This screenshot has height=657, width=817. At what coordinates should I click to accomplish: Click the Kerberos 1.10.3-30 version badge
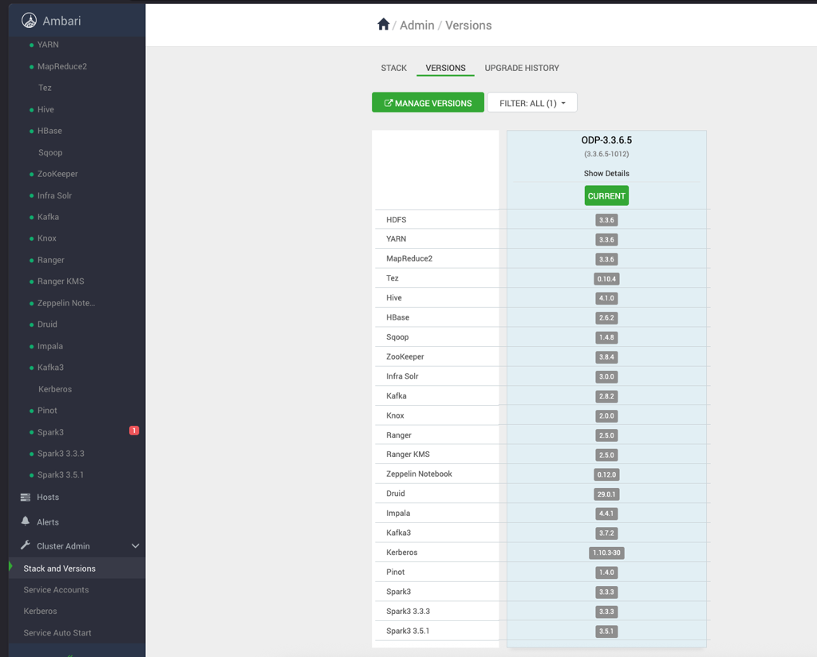click(606, 553)
